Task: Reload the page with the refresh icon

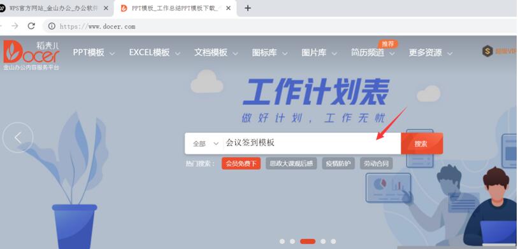Action: pyautogui.click(x=31, y=26)
